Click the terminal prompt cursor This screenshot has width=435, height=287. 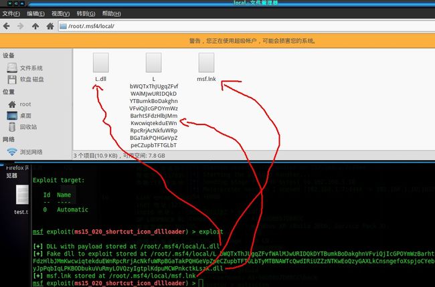coord(201,284)
